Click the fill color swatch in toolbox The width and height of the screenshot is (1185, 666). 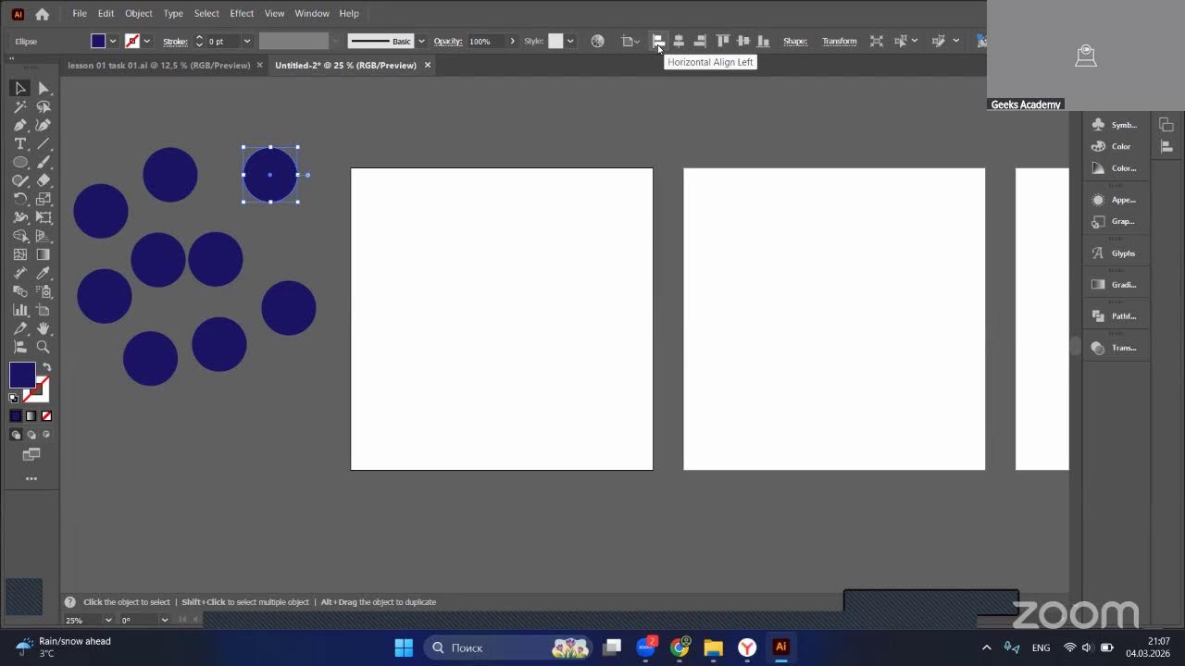pos(22,375)
